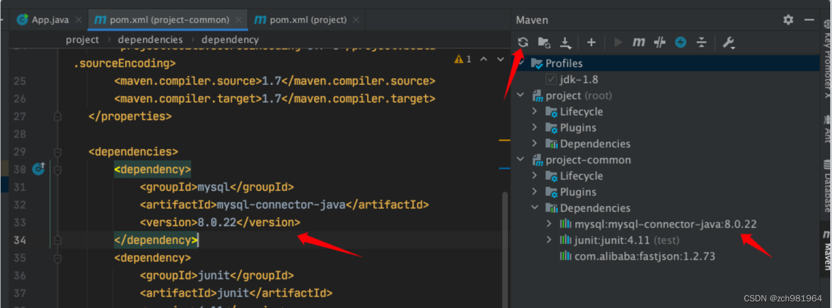Click maven.compiler.target 1.7 line
This screenshot has width=832, height=308.
point(274,99)
